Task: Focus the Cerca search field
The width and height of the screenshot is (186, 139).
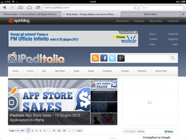Action: pos(161,8)
